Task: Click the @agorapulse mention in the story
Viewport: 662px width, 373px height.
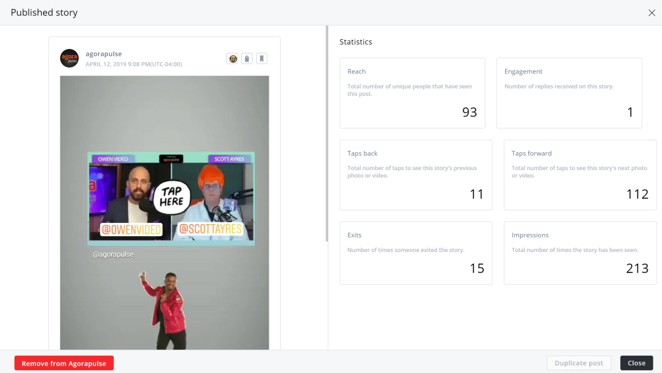Action: 113,255
